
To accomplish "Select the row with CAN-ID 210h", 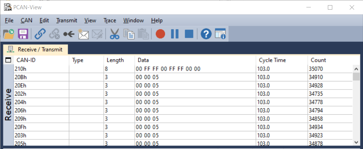I will point(183,69).
